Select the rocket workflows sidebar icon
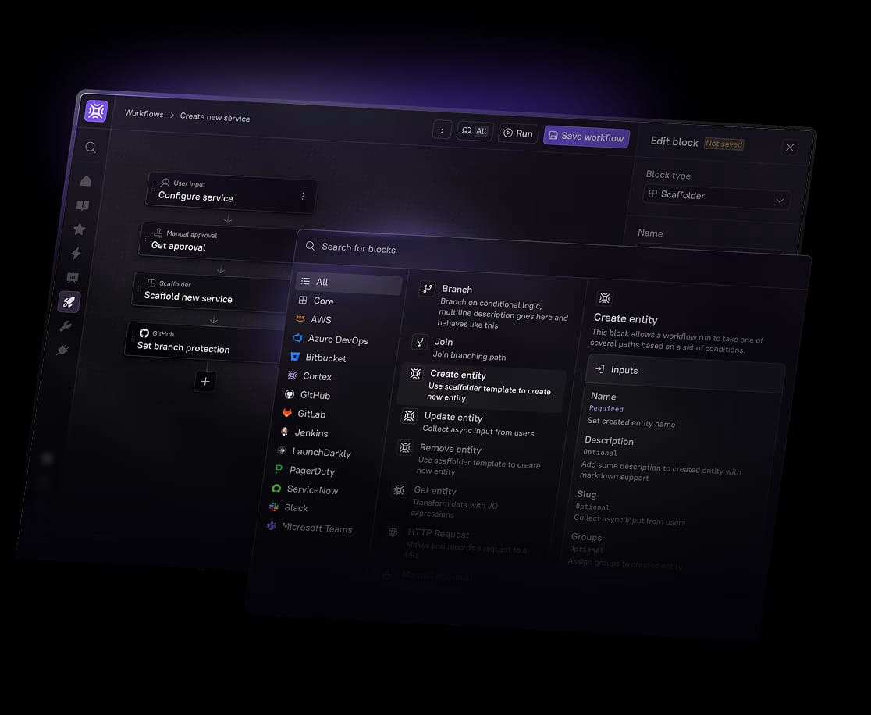Image resolution: width=871 pixels, height=715 pixels. pyautogui.click(x=69, y=302)
